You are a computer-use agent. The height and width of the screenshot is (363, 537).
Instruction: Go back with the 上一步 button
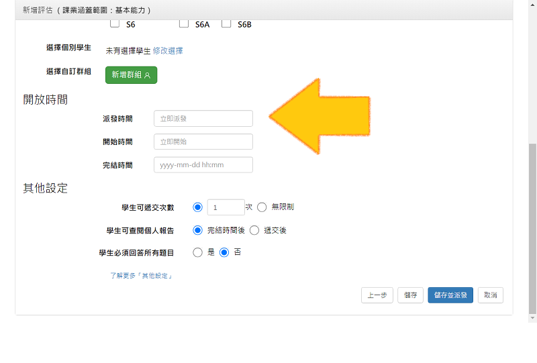point(377,295)
